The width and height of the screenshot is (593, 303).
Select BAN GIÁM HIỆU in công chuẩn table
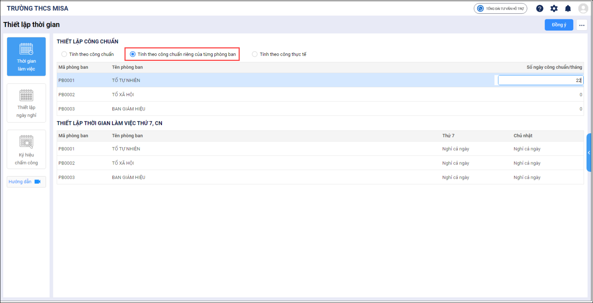tap(129, 109)
